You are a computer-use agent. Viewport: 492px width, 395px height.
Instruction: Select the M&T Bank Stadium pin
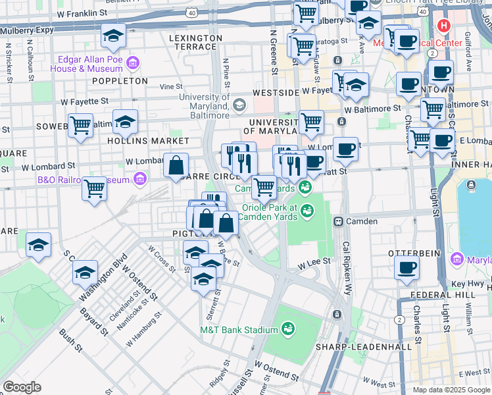pos(287,329)
